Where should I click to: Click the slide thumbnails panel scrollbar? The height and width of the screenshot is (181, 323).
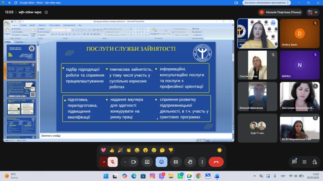pos(38,90)
